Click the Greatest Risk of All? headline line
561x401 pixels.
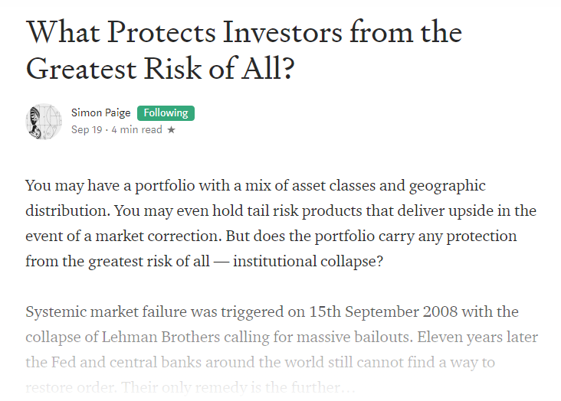pos(160,69)
